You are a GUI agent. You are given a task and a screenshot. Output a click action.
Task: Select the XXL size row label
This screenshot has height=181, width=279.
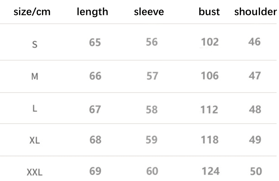click(x=34, y=172)
